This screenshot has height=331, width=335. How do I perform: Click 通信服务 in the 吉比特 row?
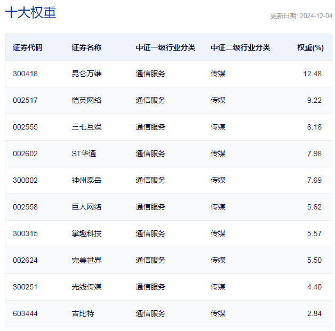click(150, 314)
